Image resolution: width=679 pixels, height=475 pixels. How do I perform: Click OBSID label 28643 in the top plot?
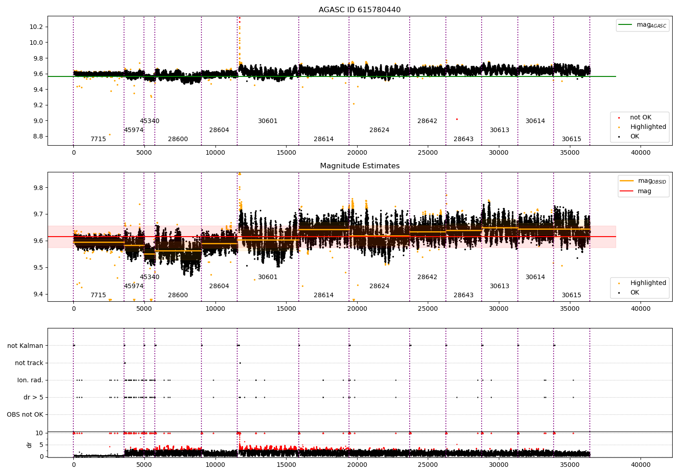pyautogui.click(x=464, y=139)
